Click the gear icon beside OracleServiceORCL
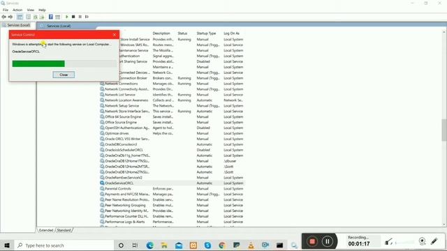447x251 pixels. click(102, 183)
